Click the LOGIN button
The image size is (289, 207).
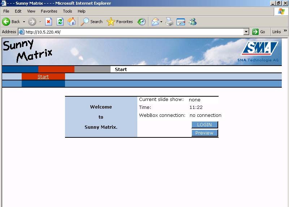click(x=204, y=124)
